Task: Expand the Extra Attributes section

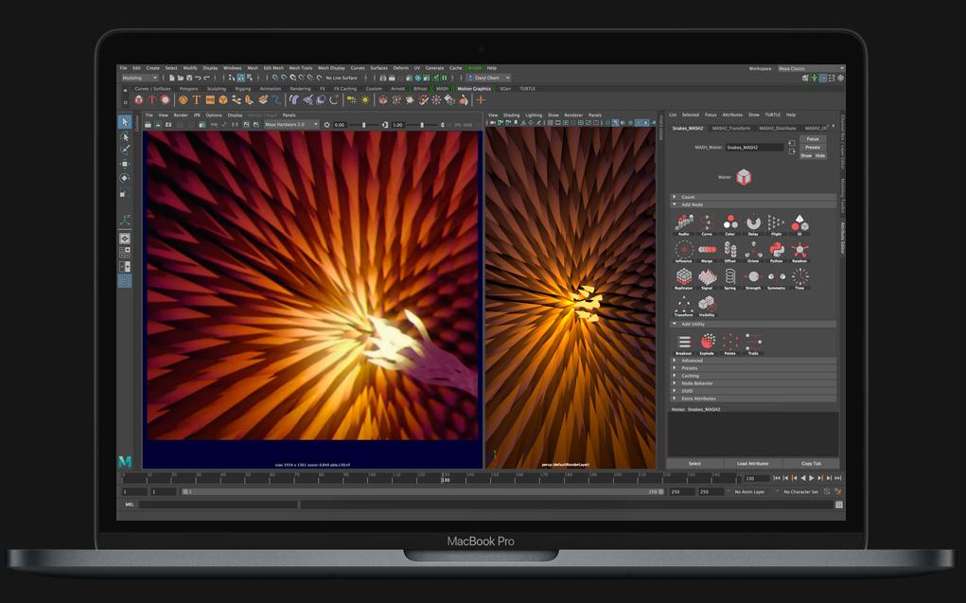Action: [x=753, y=399]
